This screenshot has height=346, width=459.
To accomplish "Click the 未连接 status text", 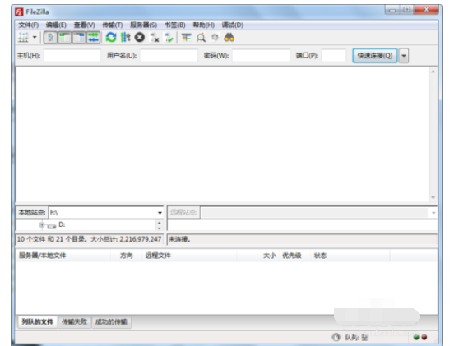I will tap(179, 239).
